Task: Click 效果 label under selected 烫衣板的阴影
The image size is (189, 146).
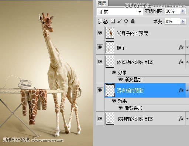Action: [122, 101]
